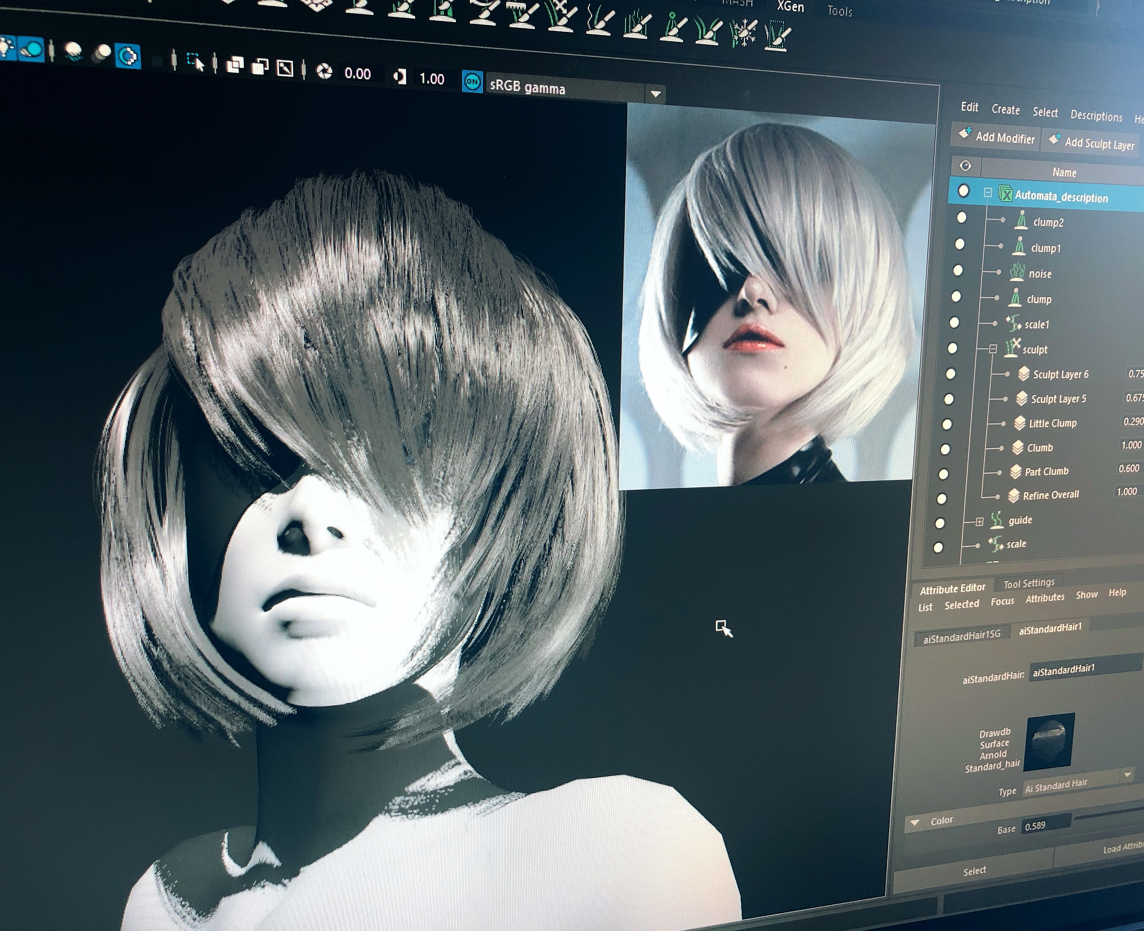1144x931 pixels.
Task: Toggle visibility dot for Sculpt Layer 5
Action: pyautogui.click(x=948, y=399)
